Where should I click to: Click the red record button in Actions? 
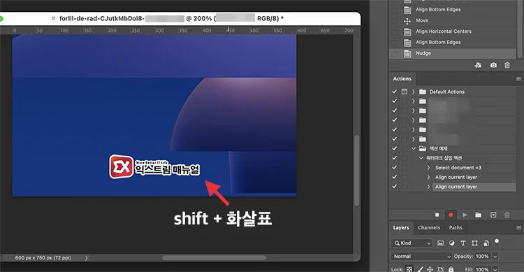(451, 215)
